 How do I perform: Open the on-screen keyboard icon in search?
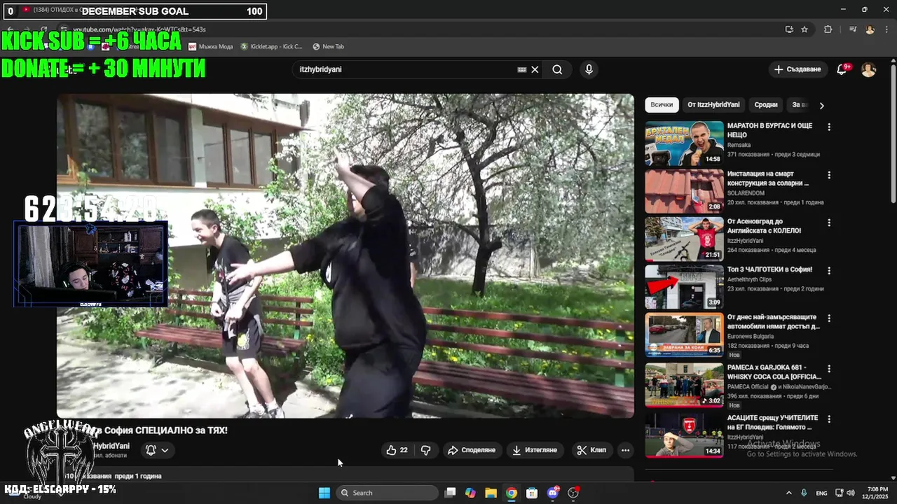(521, 69)
